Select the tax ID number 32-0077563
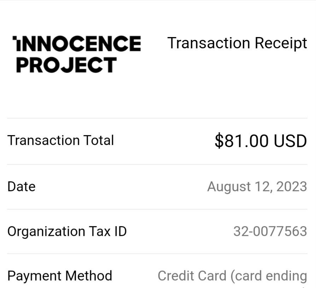Image resolution: width=316 pixels, height=288 pixels. tap(270, 231)
